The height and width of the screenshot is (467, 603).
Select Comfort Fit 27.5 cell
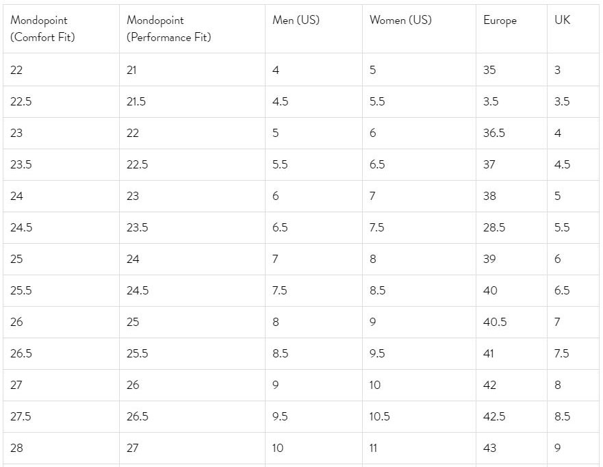tap(21, 417)
